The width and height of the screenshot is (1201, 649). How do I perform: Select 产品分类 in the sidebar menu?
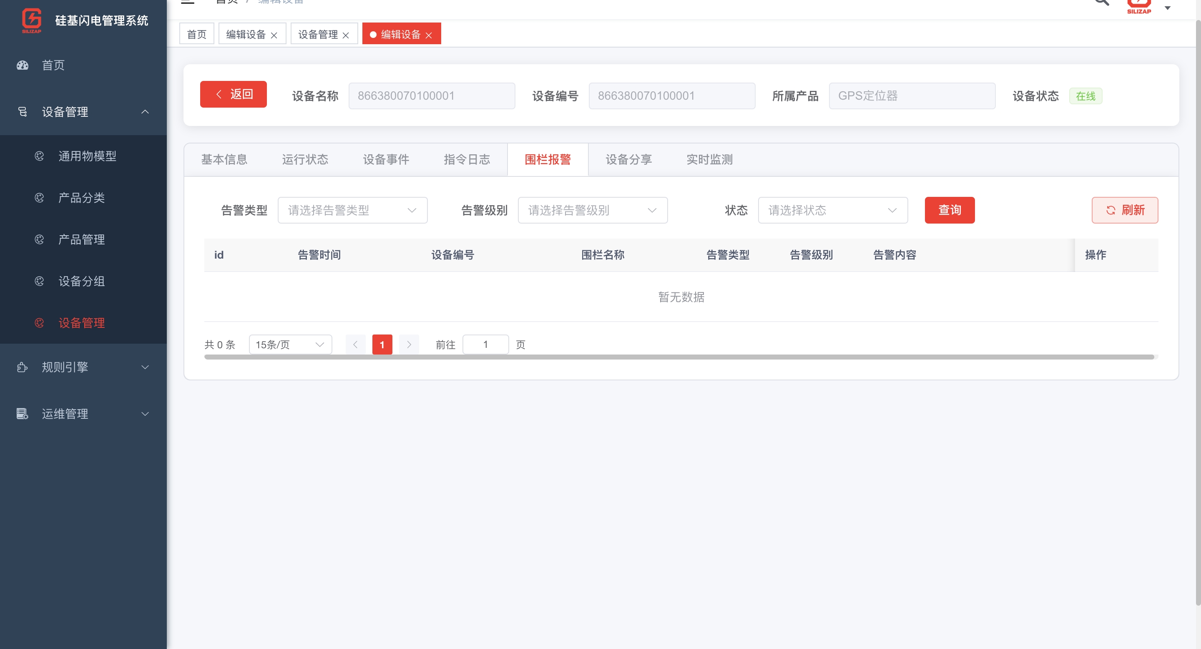click(82, 198)
